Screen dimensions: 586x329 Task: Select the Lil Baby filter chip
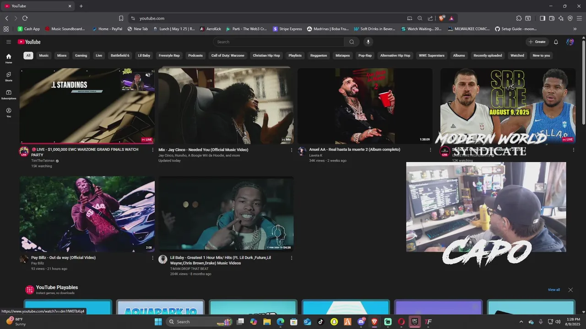[144, 55]
